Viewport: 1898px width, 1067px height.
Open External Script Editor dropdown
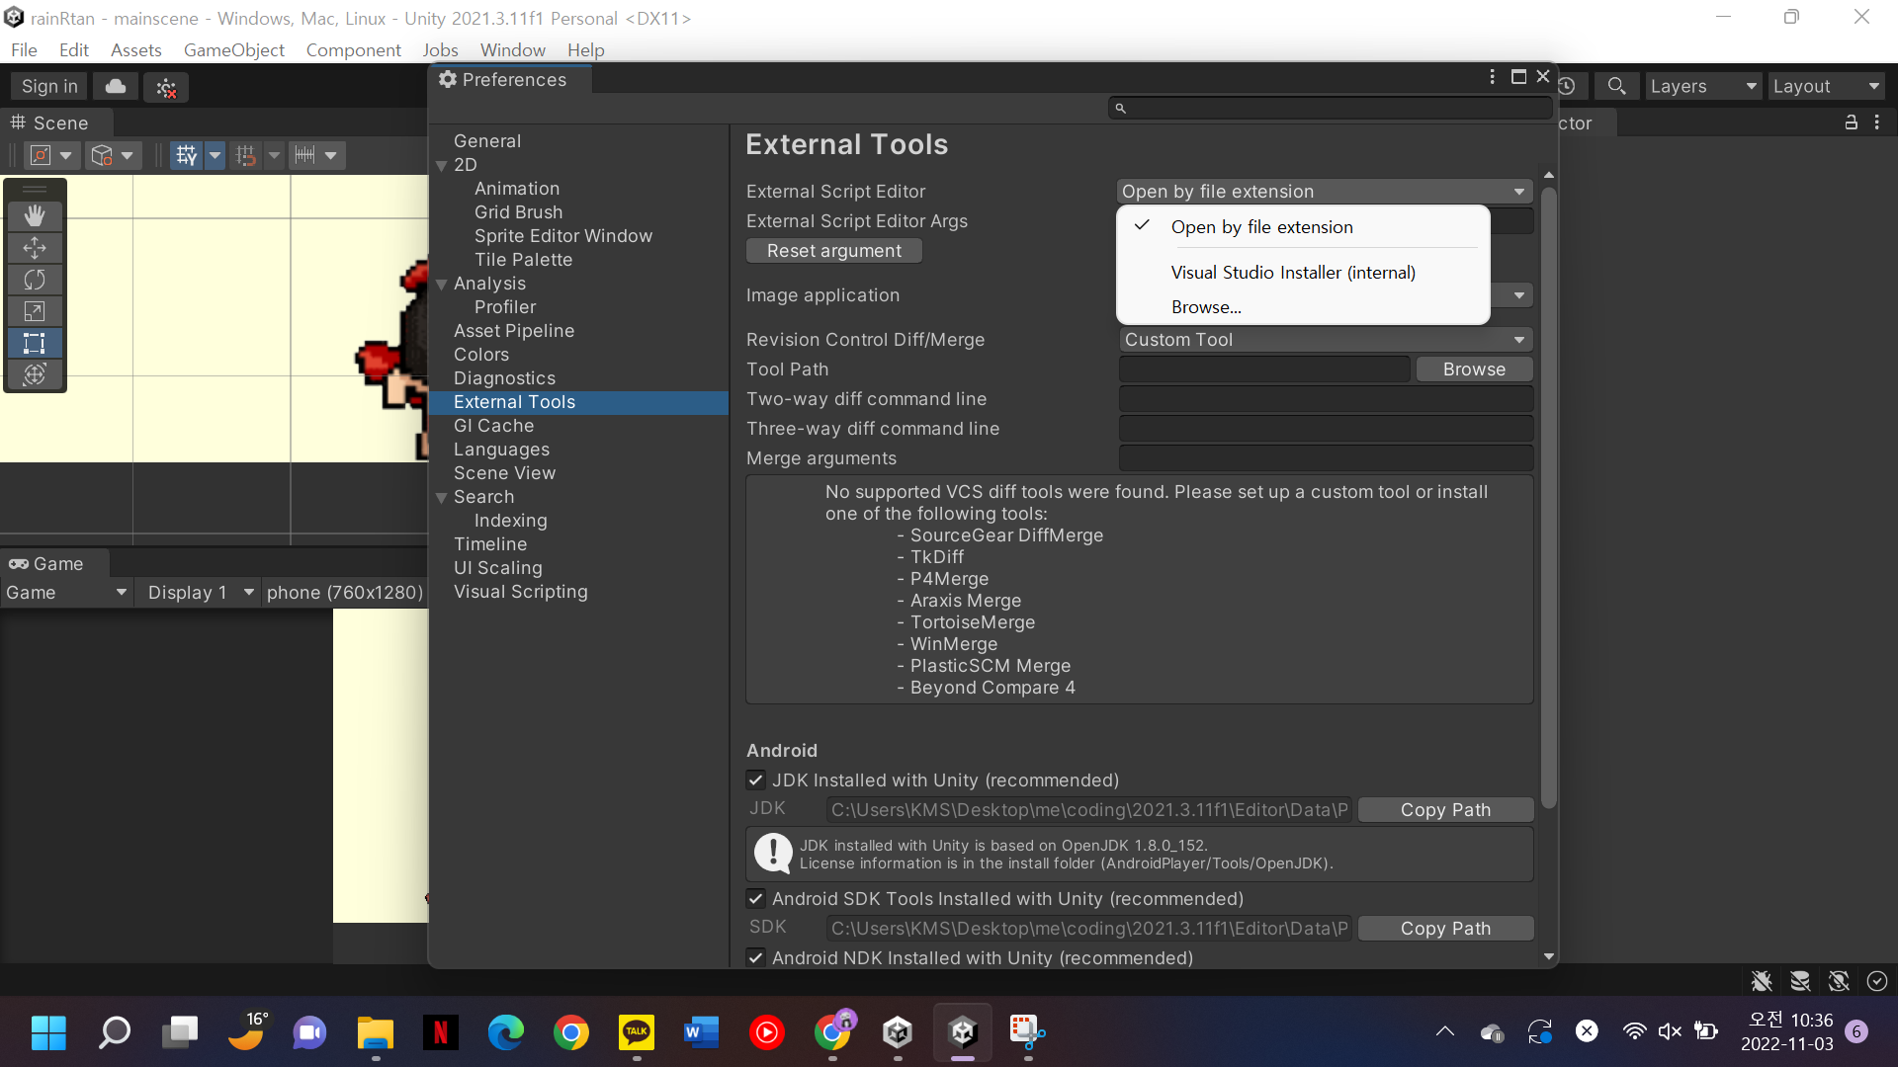pyautogui.click(x=1325, y=192)
